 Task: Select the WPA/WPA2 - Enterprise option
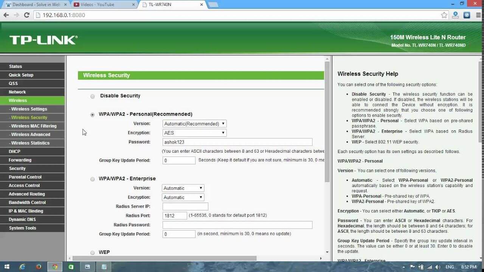[92, 179]
